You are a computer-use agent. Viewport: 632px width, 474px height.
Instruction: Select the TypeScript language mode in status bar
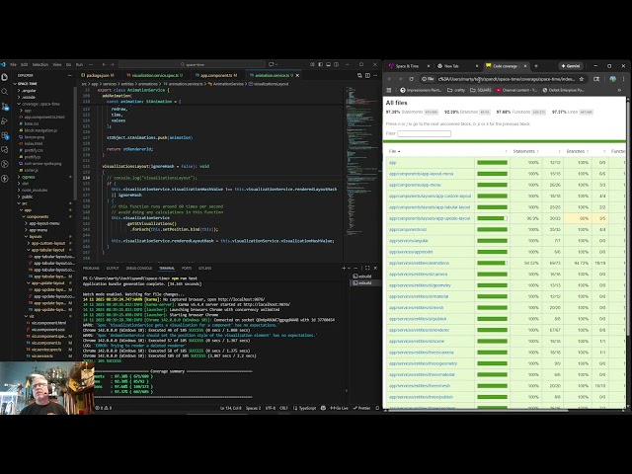305,408
